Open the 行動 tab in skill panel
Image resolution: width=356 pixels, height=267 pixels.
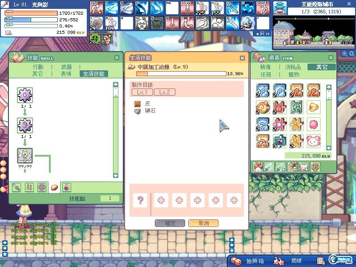(x=38, y=67)
